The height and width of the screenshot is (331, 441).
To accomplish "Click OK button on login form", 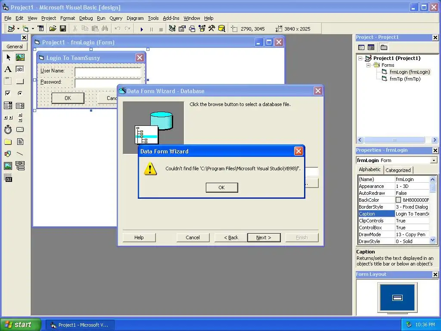I will point(68,98).
